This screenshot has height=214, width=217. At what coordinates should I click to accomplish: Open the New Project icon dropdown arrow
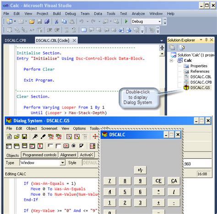(x=15, y=21)
